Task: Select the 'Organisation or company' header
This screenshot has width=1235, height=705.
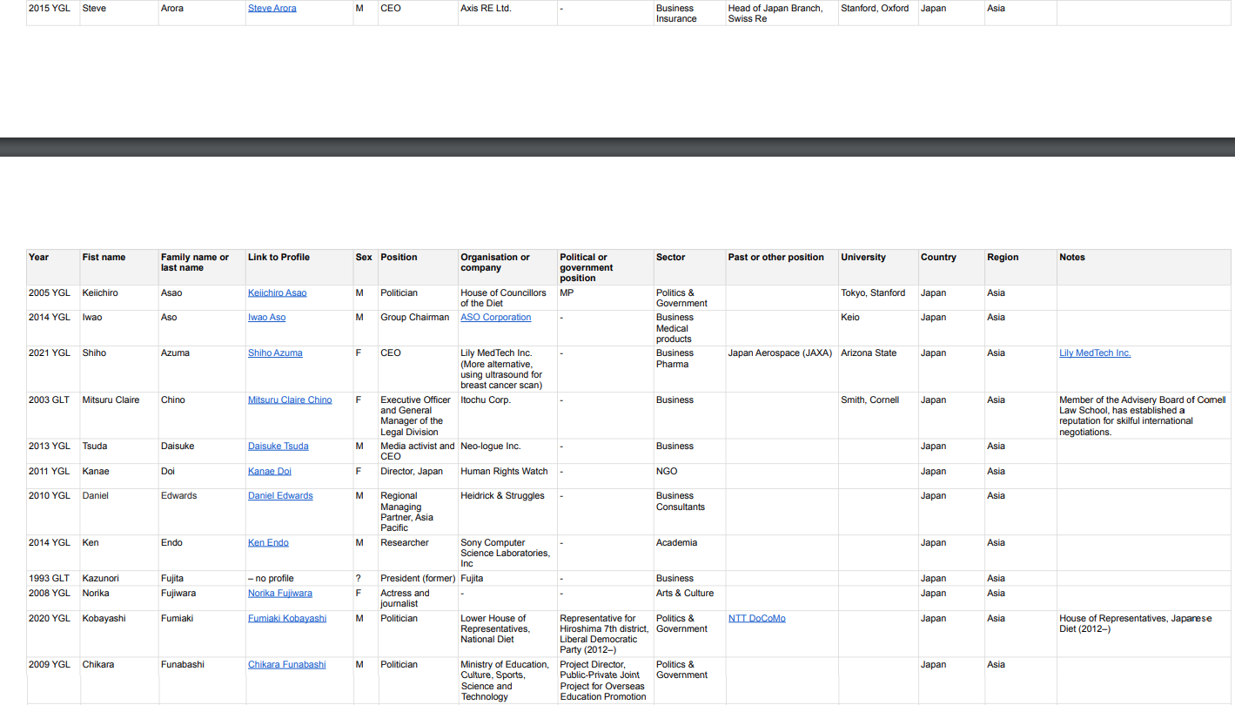Action: tap(507, 267)
